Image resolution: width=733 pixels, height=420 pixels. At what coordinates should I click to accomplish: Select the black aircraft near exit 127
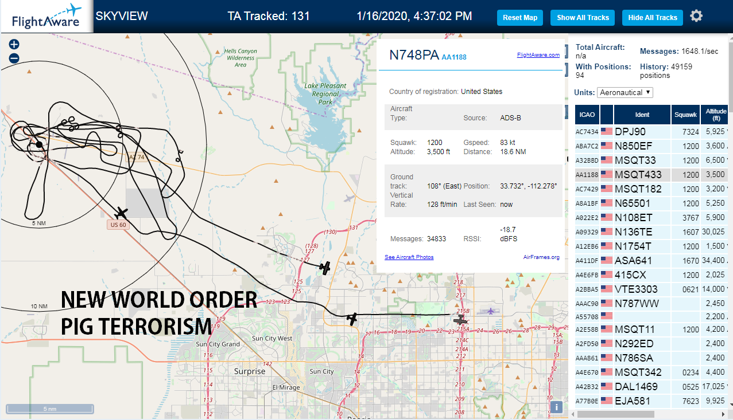click(325, 268)
